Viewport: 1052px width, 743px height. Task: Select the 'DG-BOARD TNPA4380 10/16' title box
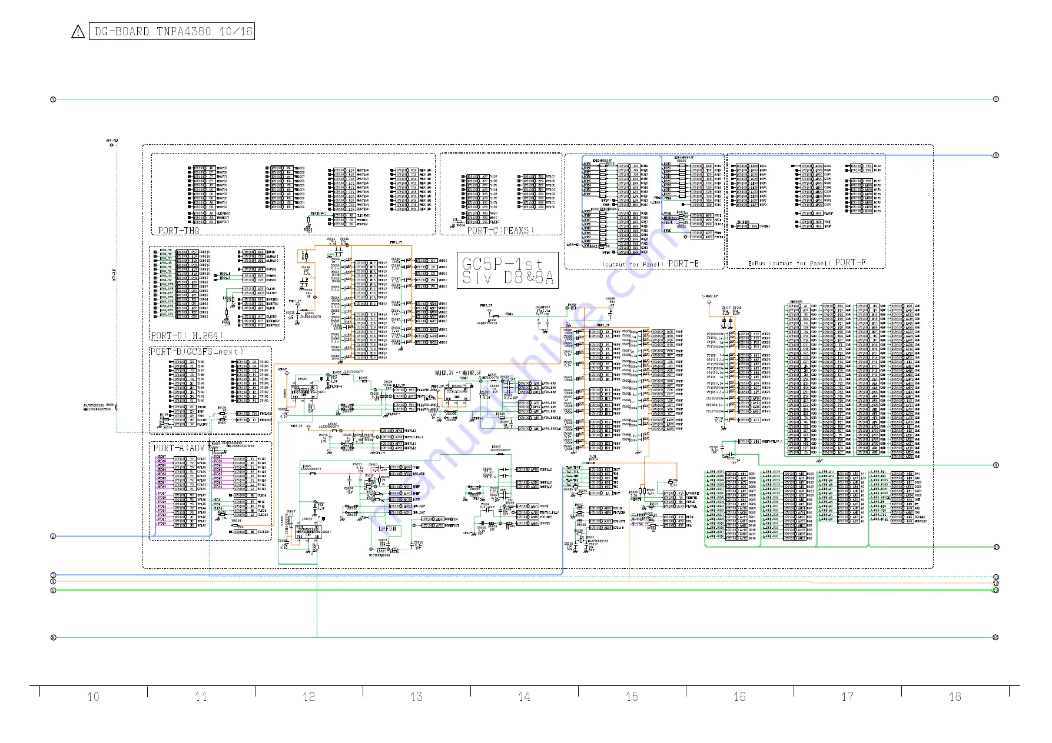[171, 31]
